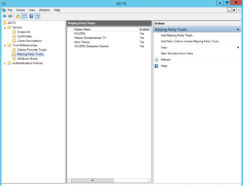
Task: Select Claims Provider Trusts folder
Action: point(32,50)
